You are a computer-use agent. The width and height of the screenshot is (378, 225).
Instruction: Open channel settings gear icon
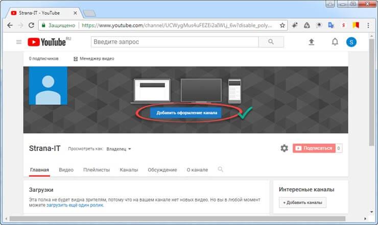tap(284, 148)
